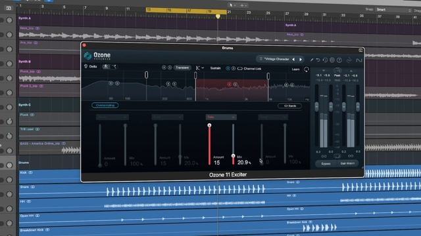The image size is (421, 236).
Task: Open the crossover type dropdown next to Transient
Action: click(x=199, y=68)
